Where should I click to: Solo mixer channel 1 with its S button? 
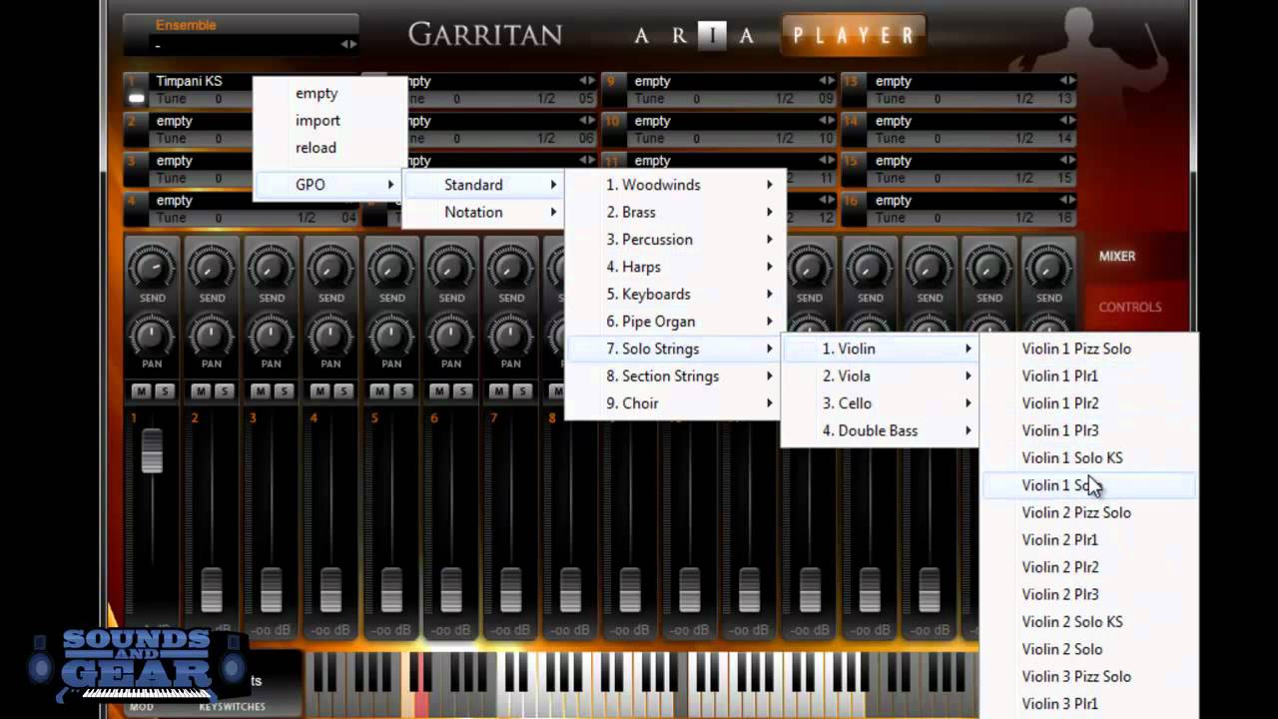(163, 390)
